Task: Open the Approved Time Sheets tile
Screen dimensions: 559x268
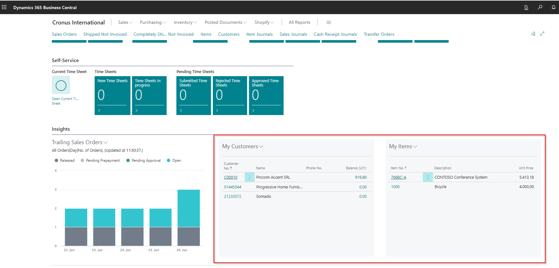Action: coord(266,96)
